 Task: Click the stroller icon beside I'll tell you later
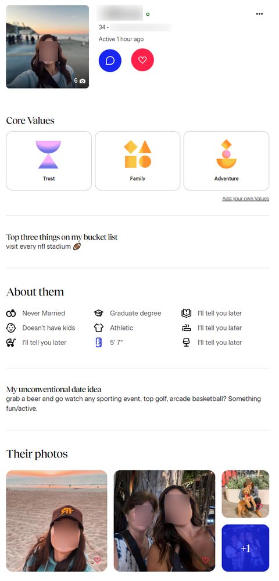point(11,343)
